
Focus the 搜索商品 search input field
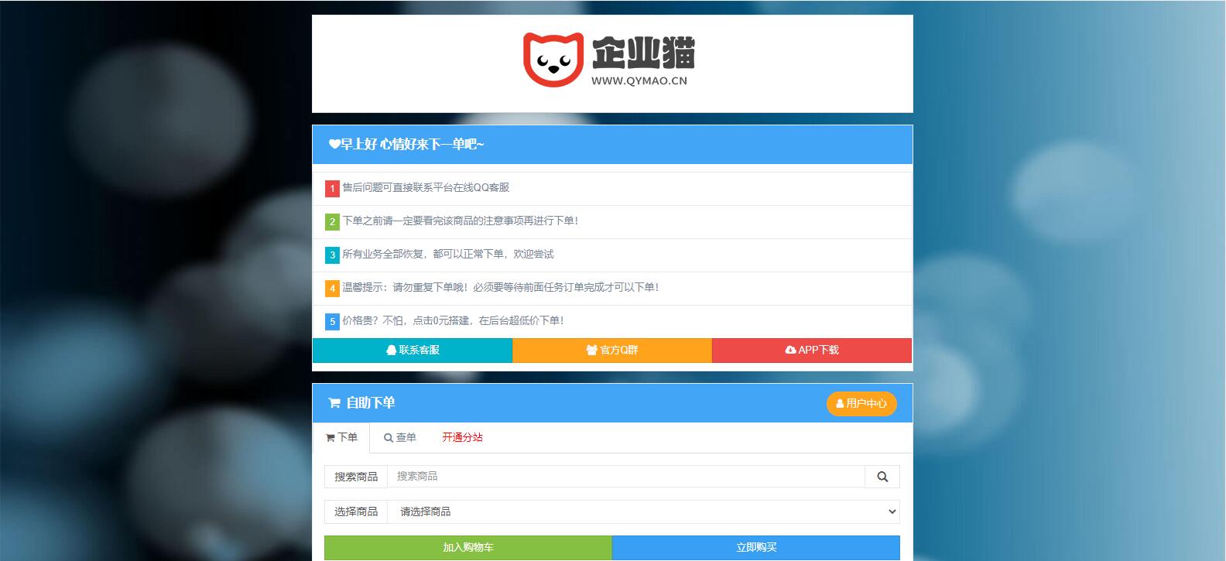pos(625,477)
